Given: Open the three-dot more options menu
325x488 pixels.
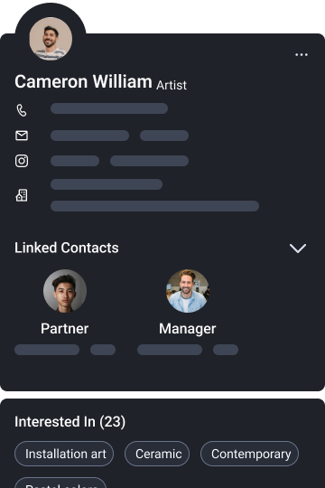Looking at the screenshot, I should pos(302,55).
